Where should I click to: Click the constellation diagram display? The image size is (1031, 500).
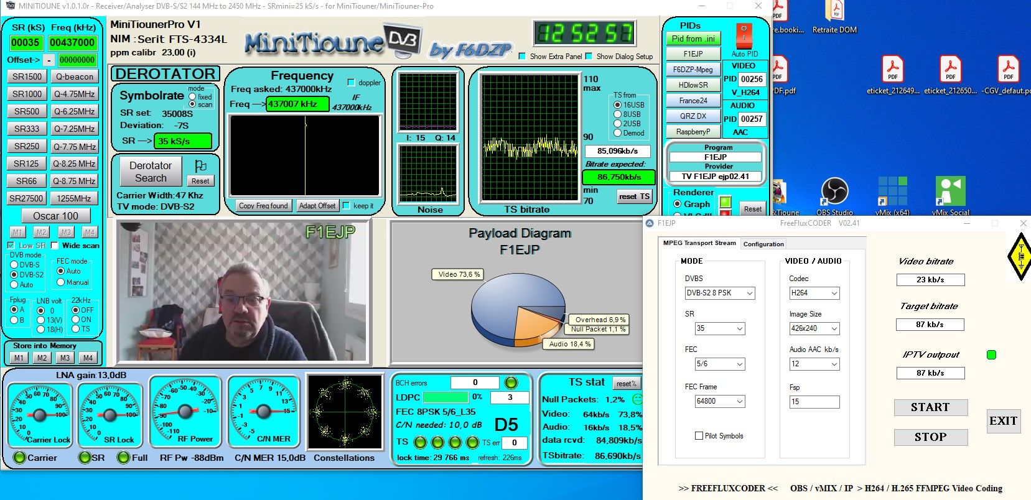click(x=345, y=410)
